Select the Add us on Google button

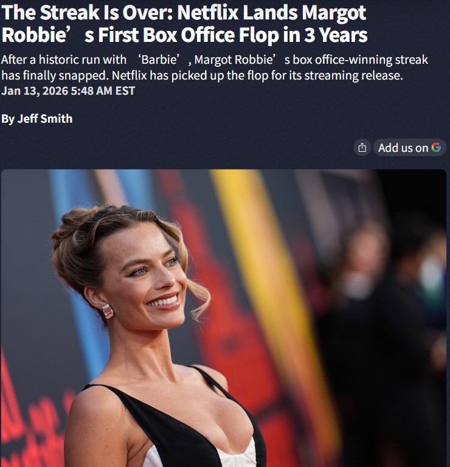pos(410,148)
